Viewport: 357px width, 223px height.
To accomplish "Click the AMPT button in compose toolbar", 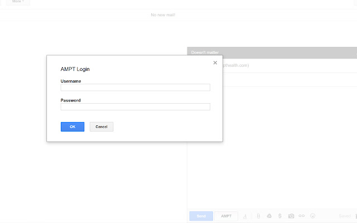I will click(226, 216).
